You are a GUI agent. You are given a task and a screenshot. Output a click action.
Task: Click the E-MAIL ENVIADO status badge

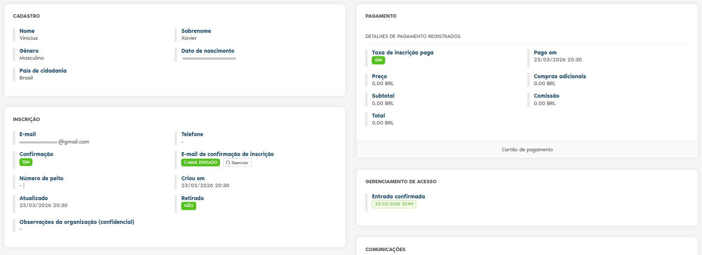(x=201, y=163)
